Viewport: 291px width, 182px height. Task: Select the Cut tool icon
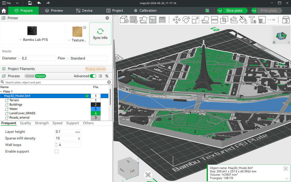(214, 20)
